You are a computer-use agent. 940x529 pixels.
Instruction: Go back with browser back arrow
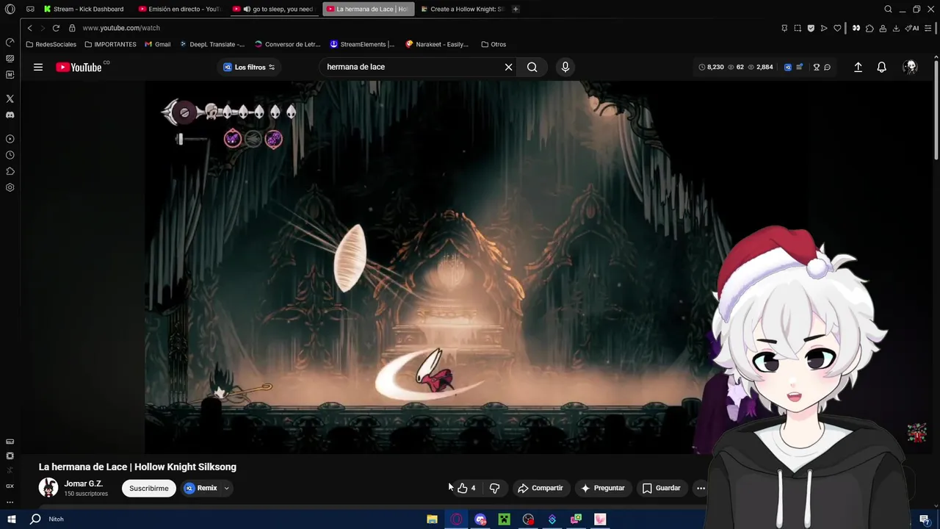pyautogui.click(x=29, y=28)
